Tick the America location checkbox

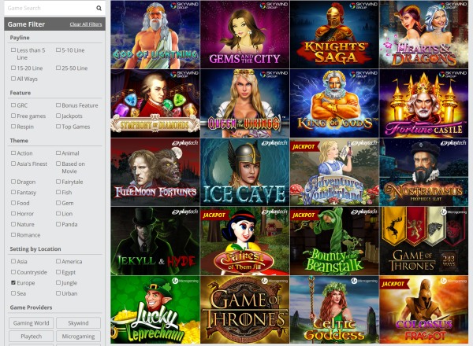(x=58, y=261)
